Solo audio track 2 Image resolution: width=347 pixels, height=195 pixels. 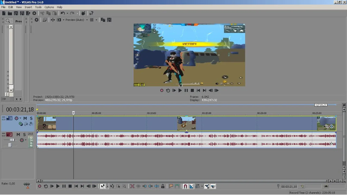coord(24,135)
